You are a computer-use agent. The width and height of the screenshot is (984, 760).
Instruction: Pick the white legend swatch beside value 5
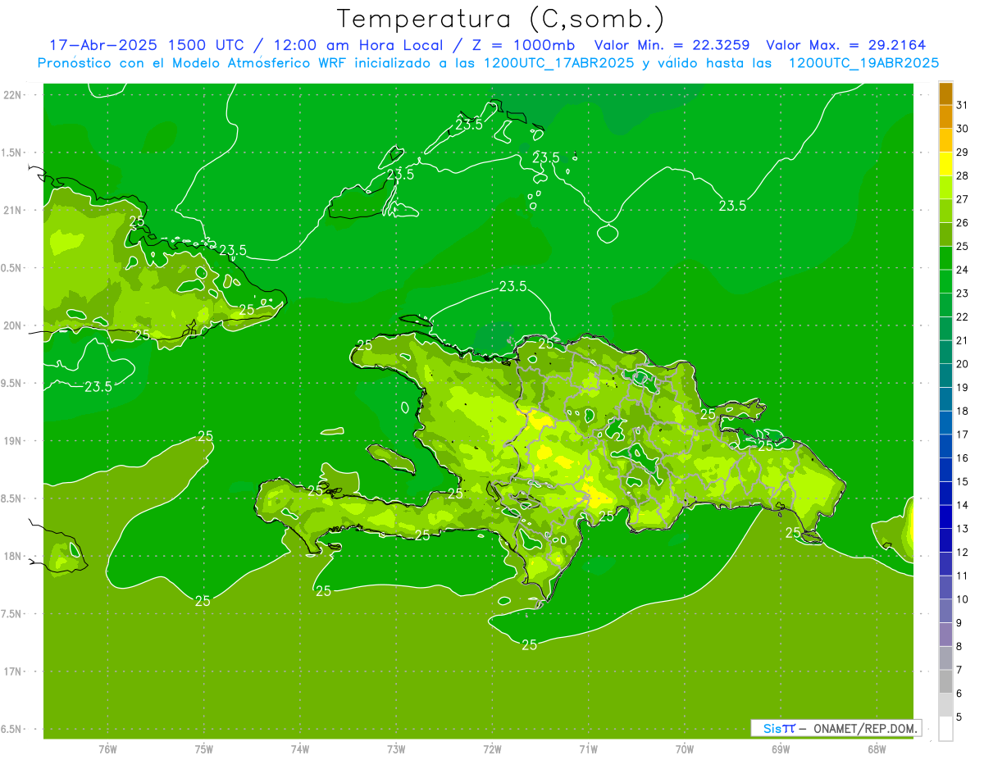945,729
